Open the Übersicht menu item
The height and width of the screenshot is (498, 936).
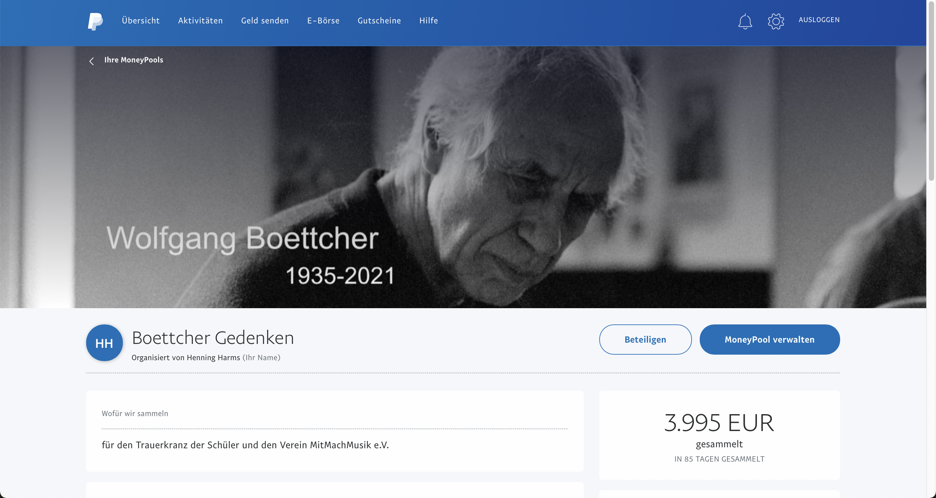tap(141, 21)
